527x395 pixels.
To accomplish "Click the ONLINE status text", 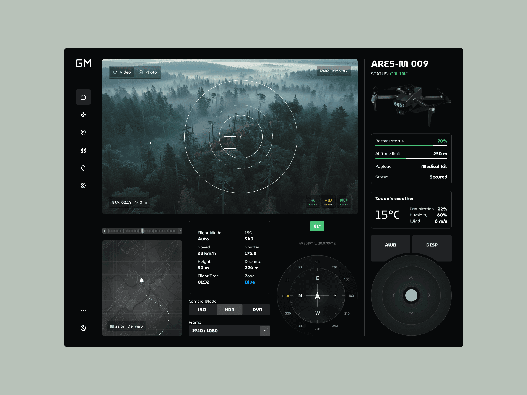I will pyautogui.click(x=399, y=74).
